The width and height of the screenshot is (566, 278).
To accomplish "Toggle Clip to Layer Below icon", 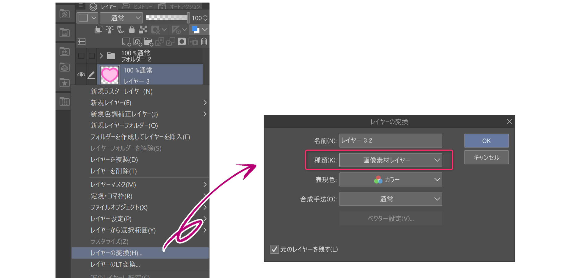I will tap(98, 30).
